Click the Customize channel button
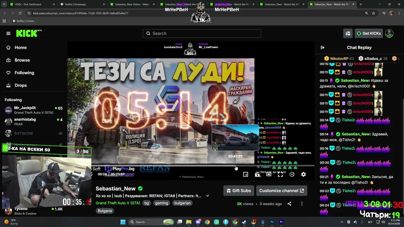404x227 pixels. tap(282, 191)
